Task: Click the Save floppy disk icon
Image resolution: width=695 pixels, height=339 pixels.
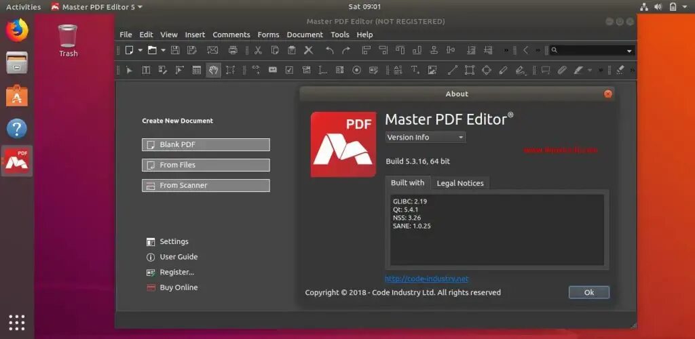Action: (x=175, y=50)
